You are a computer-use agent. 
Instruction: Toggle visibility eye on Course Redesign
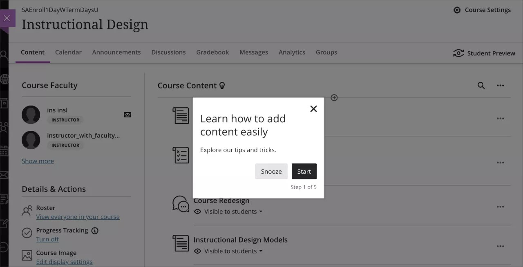click(197, 212)
